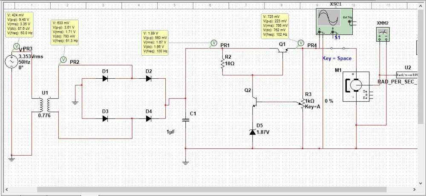
Task: Click the '0 %' potentiometer setting
Action: pos(329,101)
